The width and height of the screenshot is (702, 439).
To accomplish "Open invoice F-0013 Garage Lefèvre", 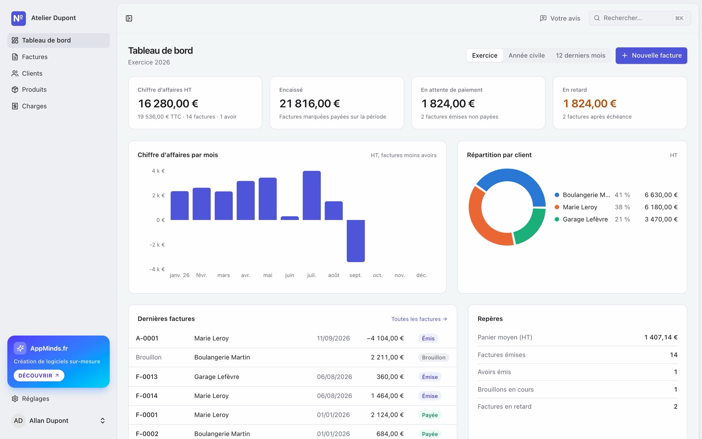I will 292,377.
